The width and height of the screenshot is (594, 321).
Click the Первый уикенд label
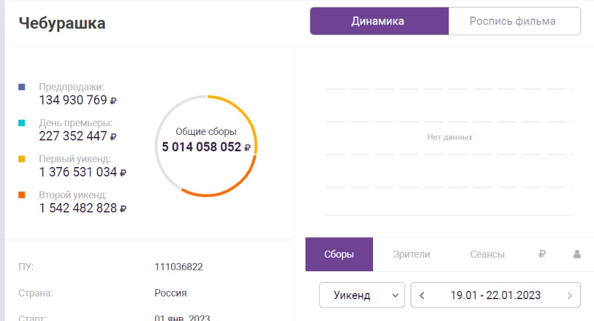(x=74, y=159)
